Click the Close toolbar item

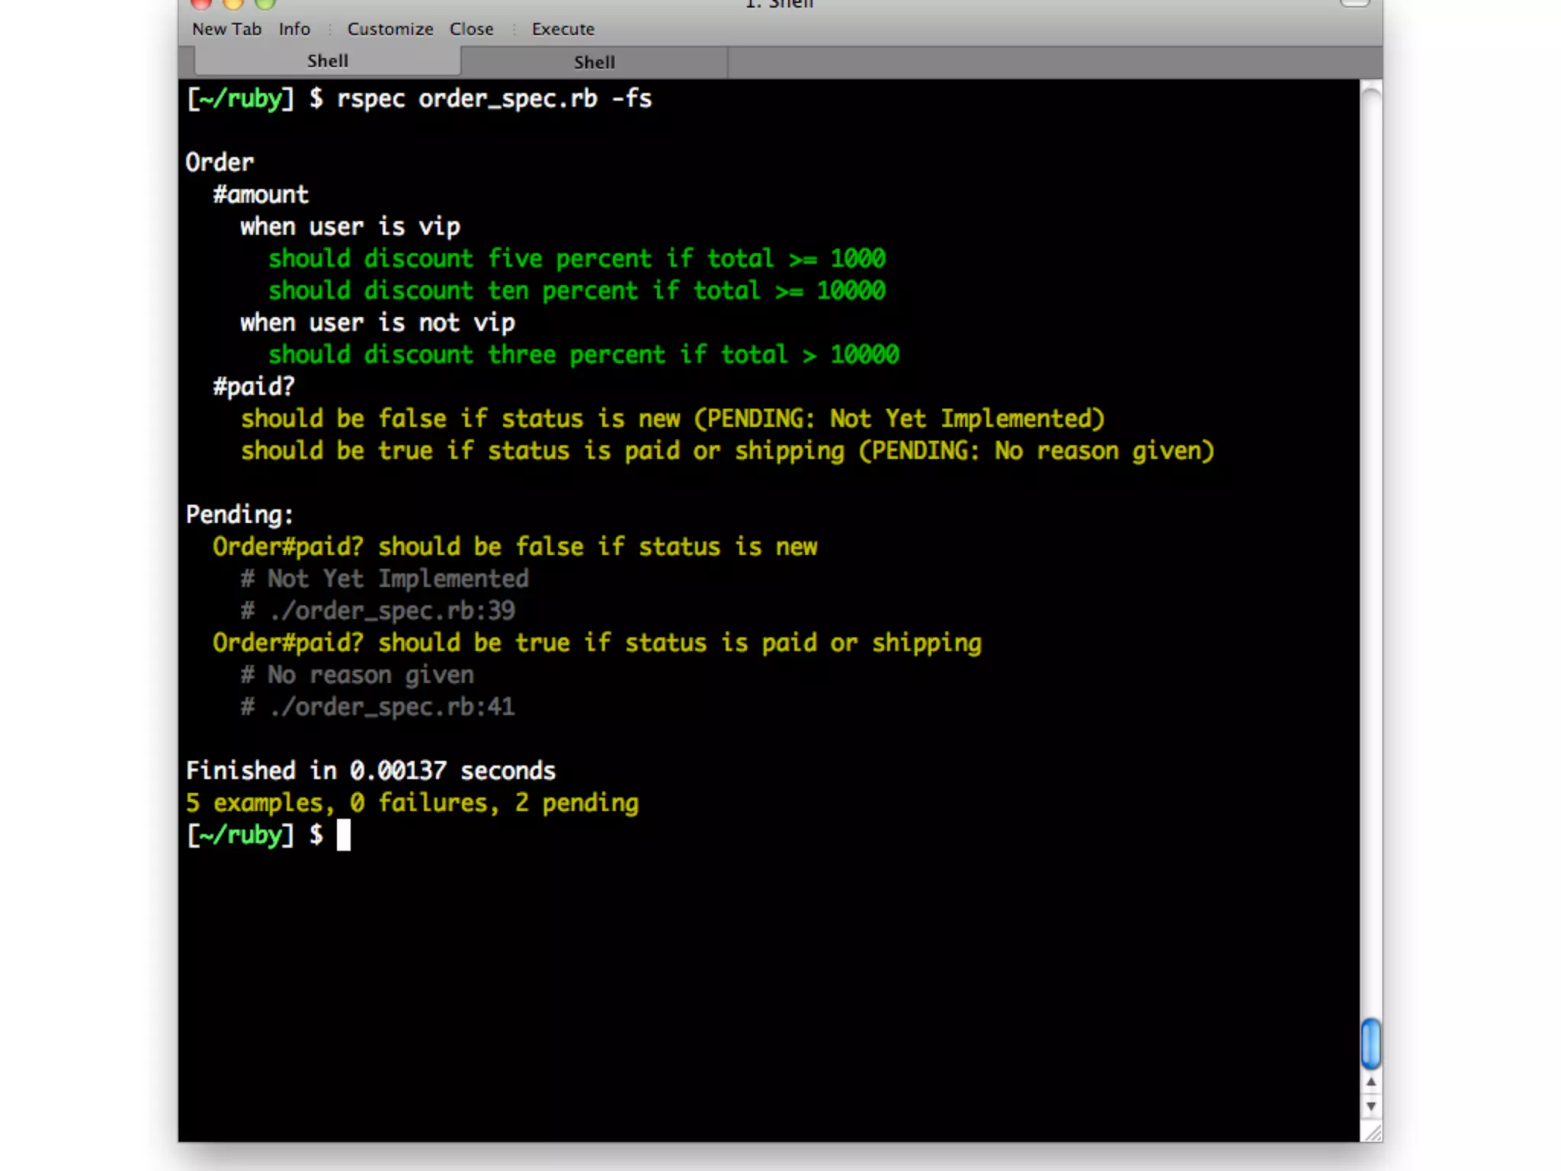[x=471, y=29]
